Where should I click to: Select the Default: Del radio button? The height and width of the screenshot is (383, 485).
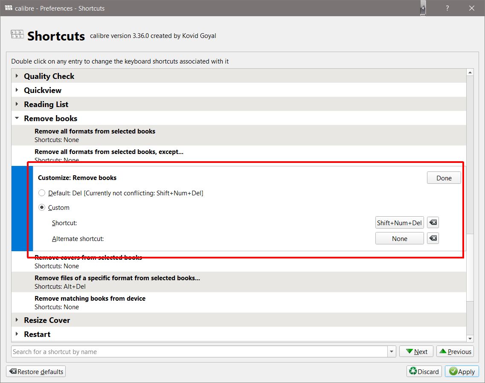coord(42,193)
